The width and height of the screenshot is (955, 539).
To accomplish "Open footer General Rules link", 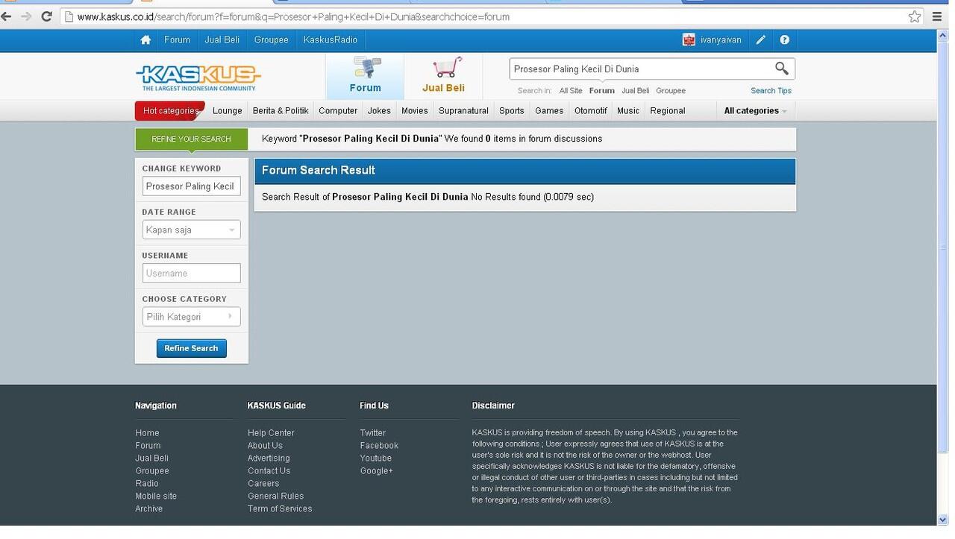I will pos(275,497).
